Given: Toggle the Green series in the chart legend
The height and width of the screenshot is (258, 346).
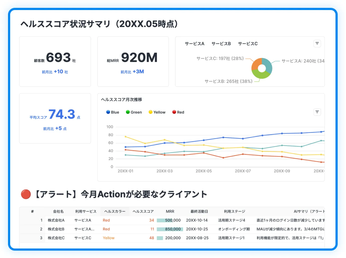Looking at the screenshot, I should pos(134,112).
